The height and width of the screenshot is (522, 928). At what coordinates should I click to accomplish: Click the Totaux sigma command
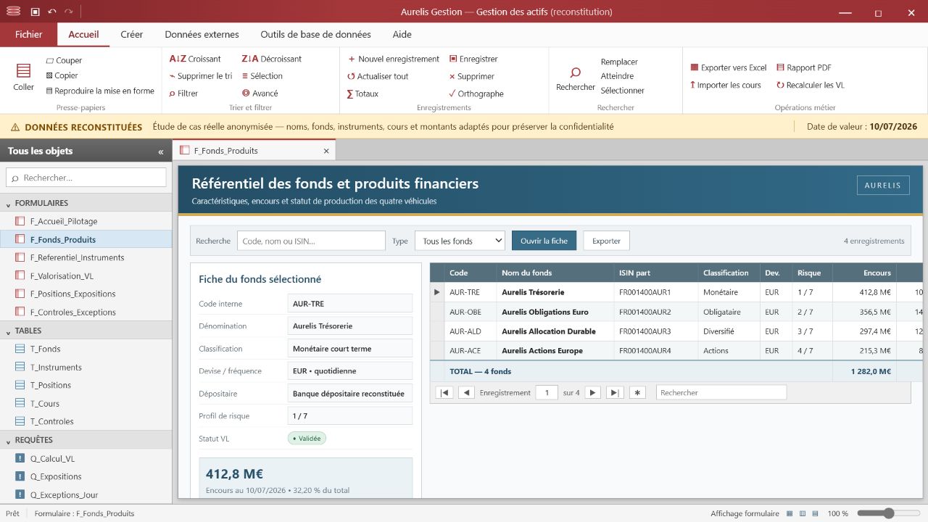coord(362,94)
